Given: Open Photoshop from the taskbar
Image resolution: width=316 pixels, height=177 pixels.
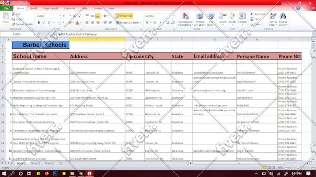Looking at the screenshot, I should click(55, 174).
